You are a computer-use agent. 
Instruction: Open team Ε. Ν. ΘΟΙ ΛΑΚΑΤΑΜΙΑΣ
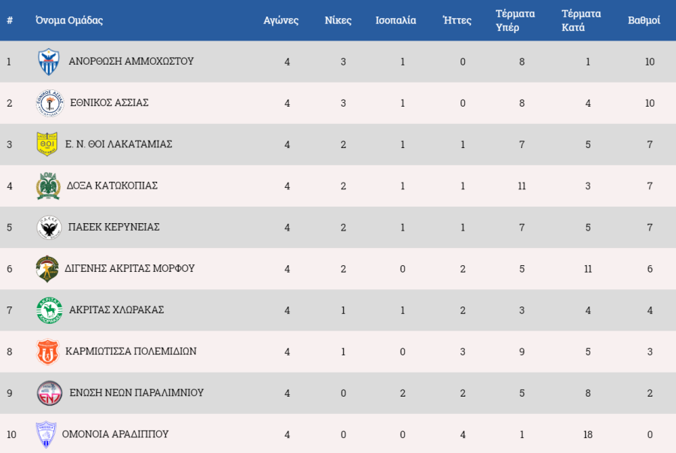[119, 144]
